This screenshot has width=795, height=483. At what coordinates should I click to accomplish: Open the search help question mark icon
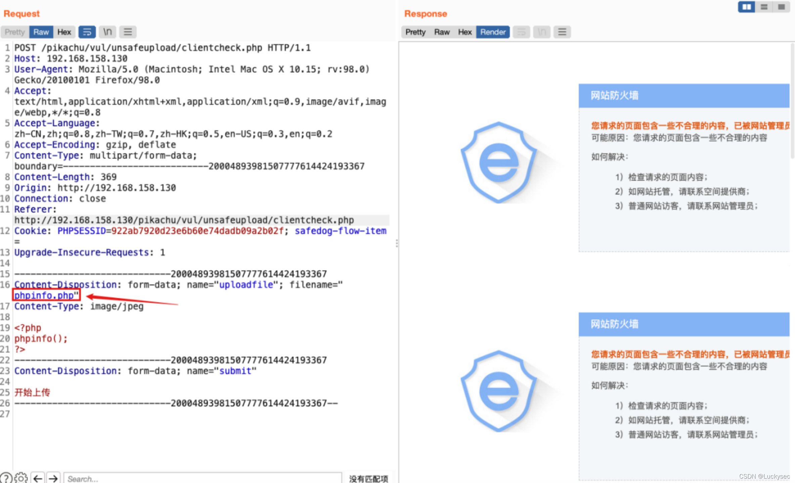[6, 478]
